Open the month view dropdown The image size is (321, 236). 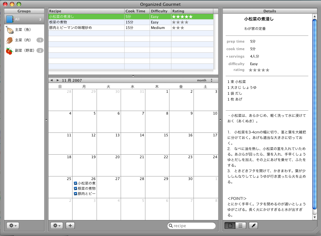pyautogui.click(x=205, y=80)
